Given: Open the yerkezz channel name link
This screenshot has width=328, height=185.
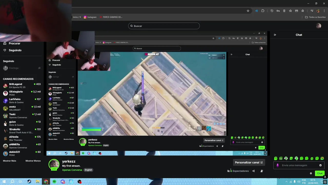Looking at the screenshot, I should click(x=69, y=161).
